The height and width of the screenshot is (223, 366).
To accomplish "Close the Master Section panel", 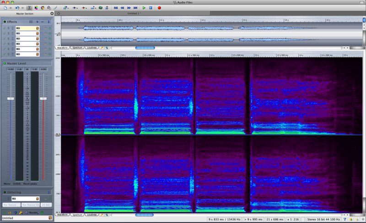I will [52, 14].
